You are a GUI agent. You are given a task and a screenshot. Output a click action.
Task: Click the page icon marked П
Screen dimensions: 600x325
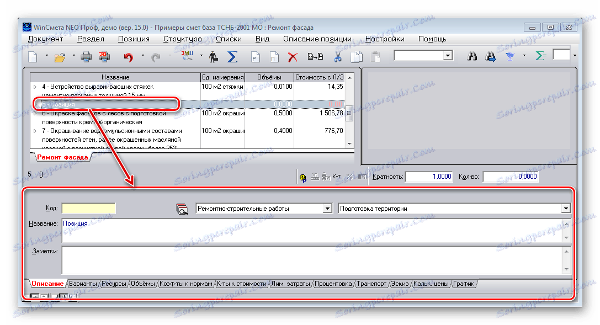(274, 57)
